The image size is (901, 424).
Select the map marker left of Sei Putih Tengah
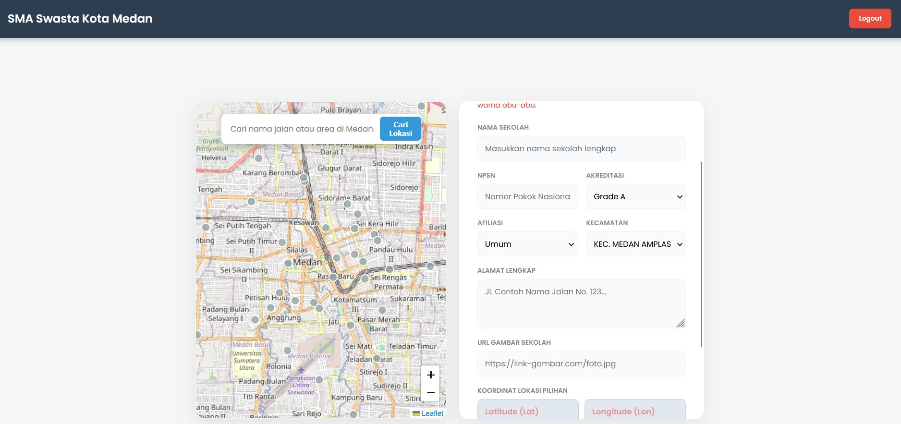pos(206,227)
